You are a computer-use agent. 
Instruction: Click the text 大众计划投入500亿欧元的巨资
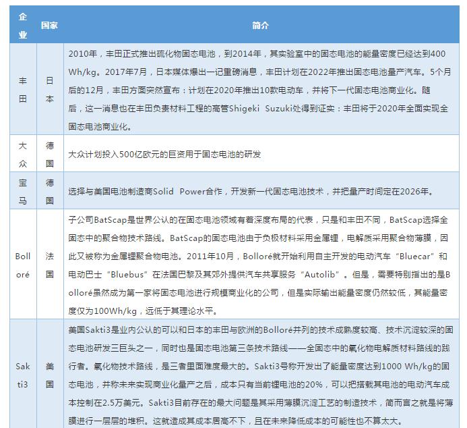[x=127, y=154]
